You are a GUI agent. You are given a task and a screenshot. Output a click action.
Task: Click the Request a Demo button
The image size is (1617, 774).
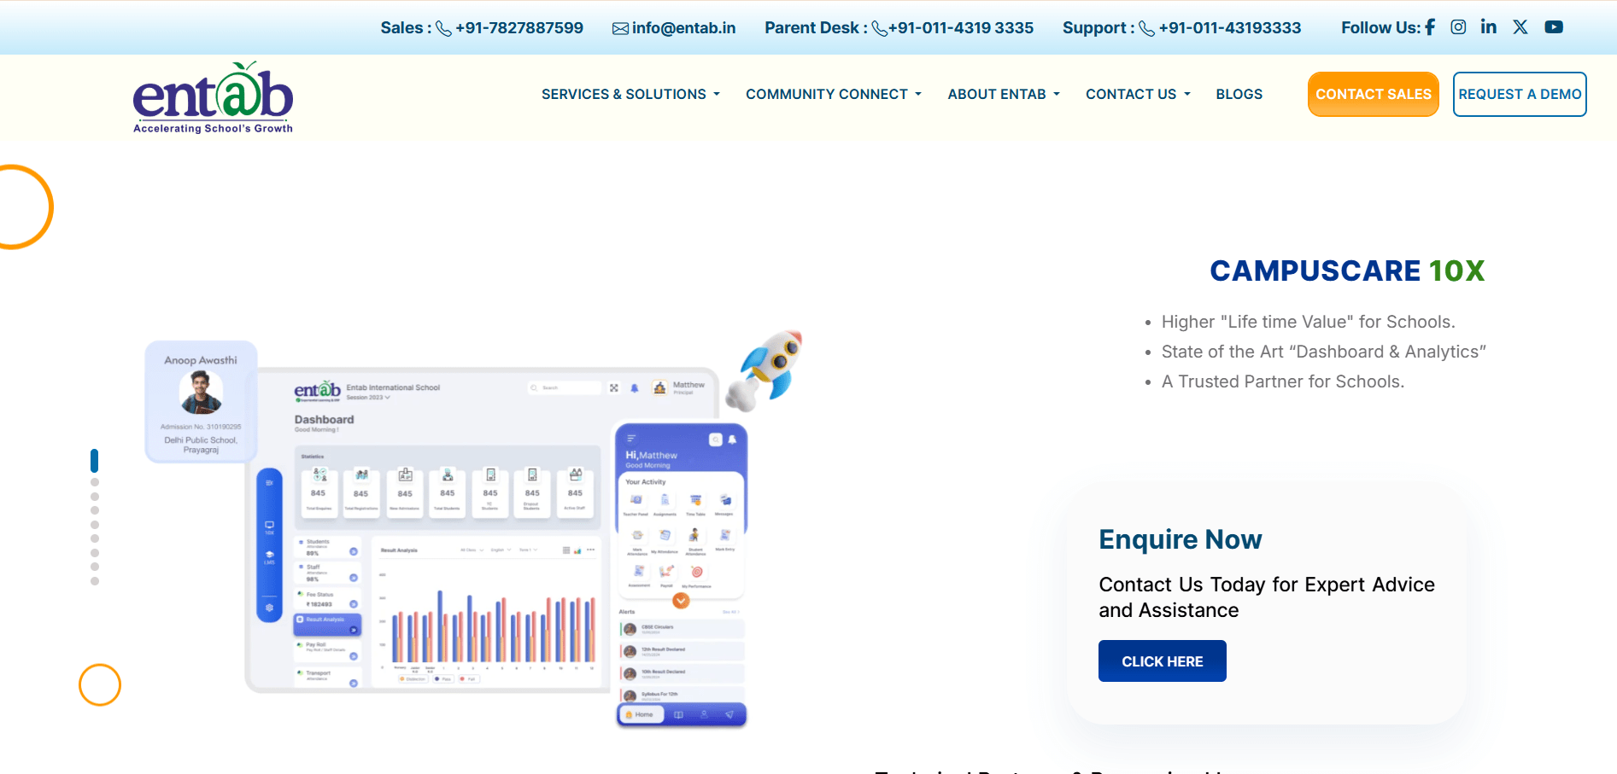coord(1519,94)
